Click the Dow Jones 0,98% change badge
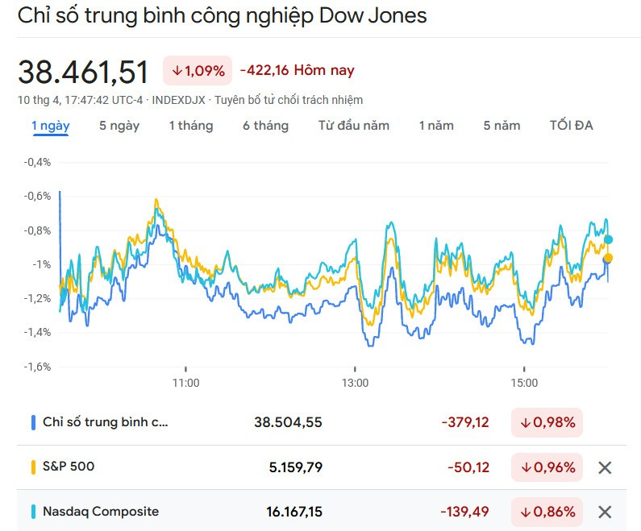The height and width of the screenshot is (531, 641). tap(547, 422)
